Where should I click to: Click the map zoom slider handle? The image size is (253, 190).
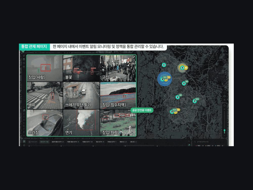click(x=224, y=131)
